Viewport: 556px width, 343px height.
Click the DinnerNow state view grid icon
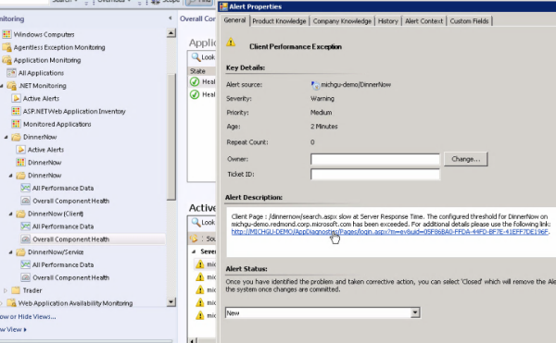21,163
